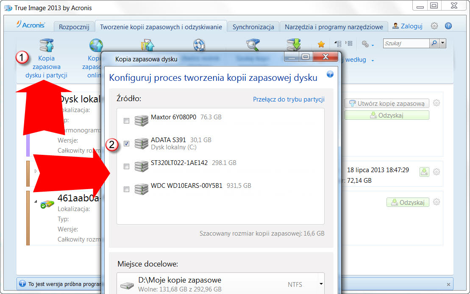Click the WDC WD10EARS-00Y5B1 disk icon
This screenshot has height=294, width=470.
(142, 189)
